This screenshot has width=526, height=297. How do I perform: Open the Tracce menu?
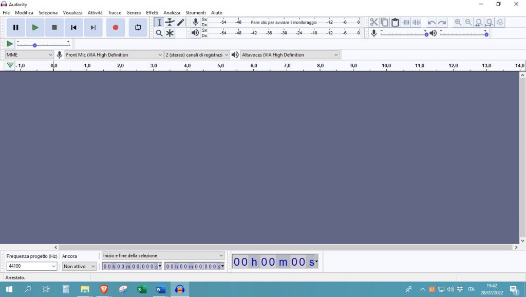point(115,12)
